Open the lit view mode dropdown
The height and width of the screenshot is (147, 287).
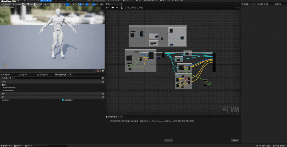click(17, 4)
